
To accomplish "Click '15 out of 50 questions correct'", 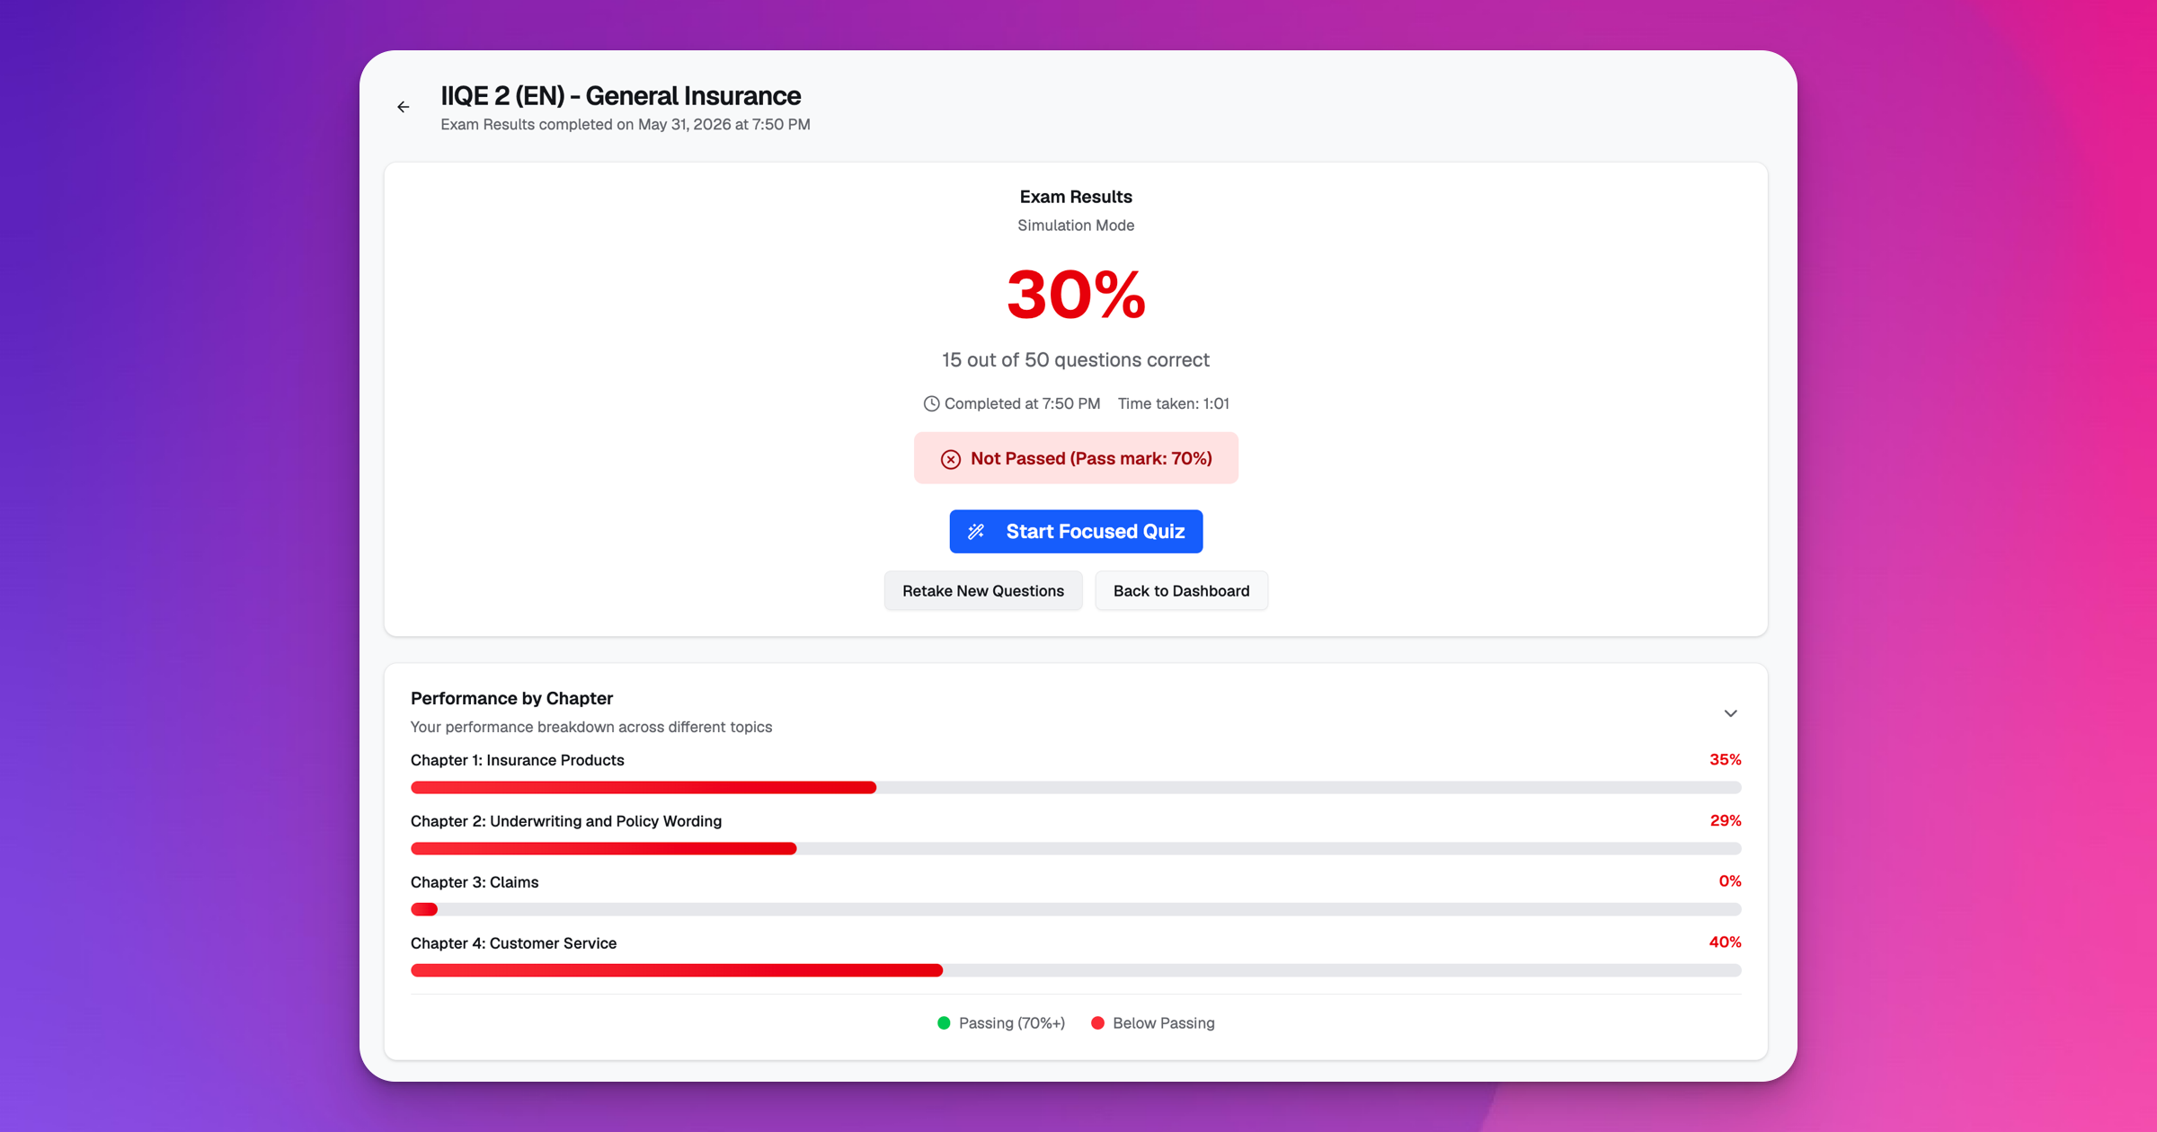I will point(1076,360).
